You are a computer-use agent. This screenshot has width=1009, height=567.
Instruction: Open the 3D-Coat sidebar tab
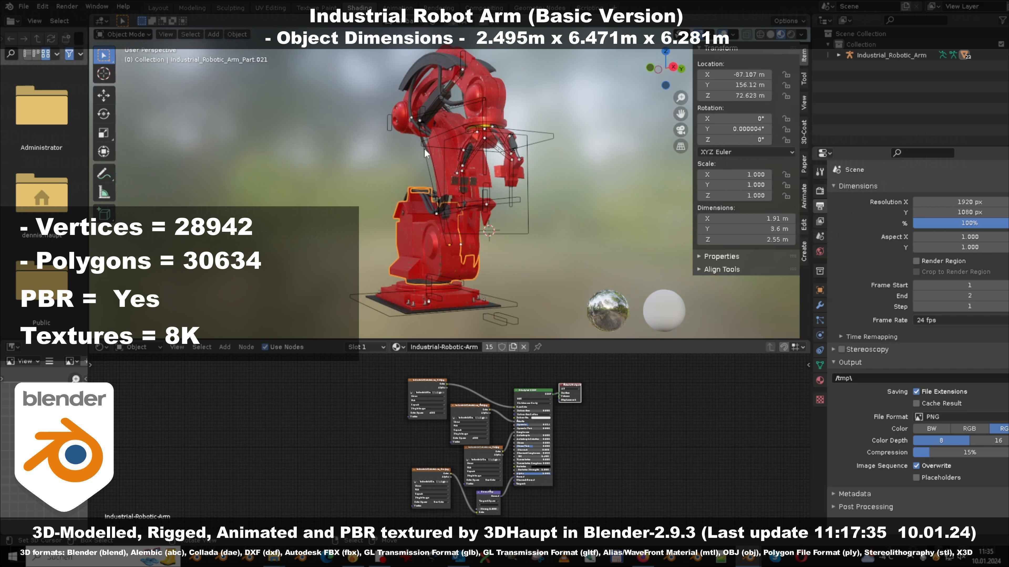coord(804,132)
